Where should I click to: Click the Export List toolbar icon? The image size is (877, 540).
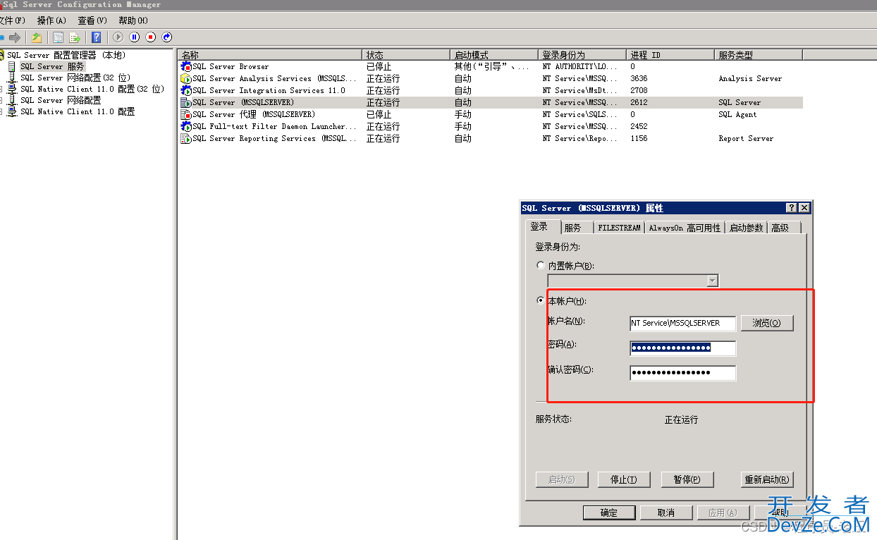(x=75, y=37)
